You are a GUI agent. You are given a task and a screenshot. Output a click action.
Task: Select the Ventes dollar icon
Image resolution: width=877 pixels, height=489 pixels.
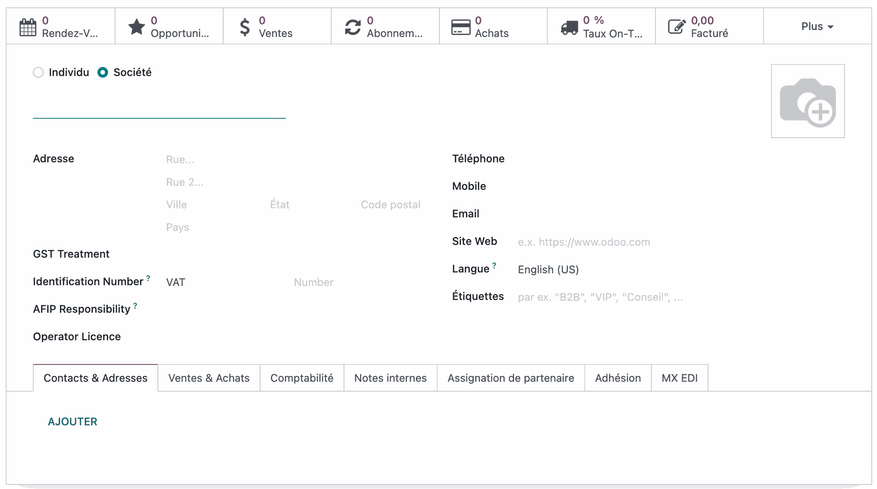[x=245, y=26]
